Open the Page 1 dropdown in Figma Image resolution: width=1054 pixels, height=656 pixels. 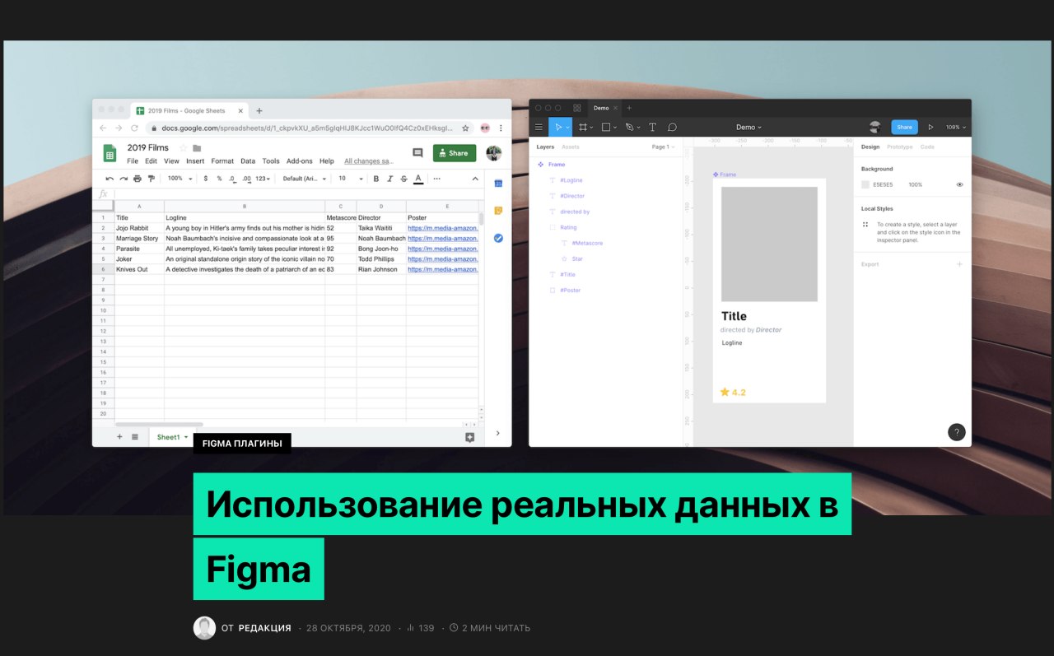pyautogui.click(x=663, y=147)
